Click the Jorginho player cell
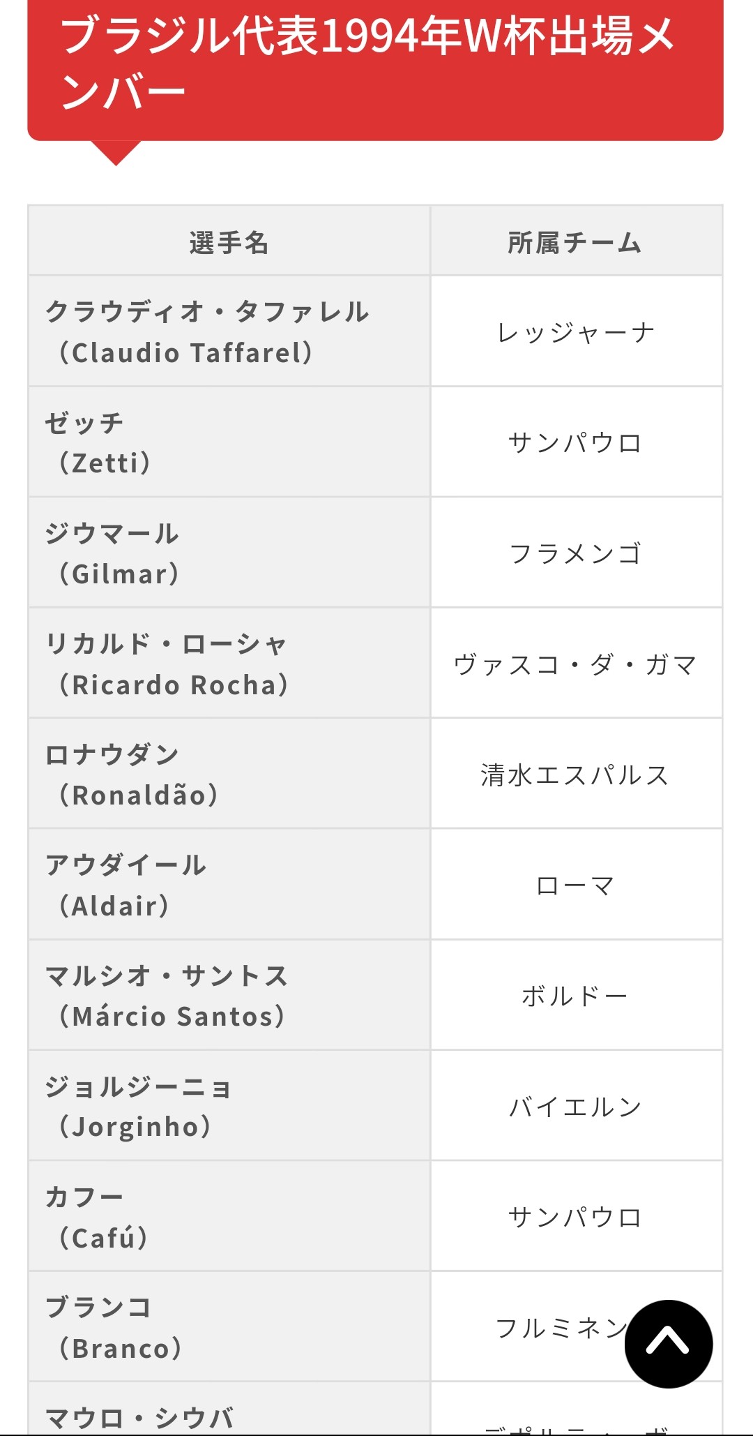This screenshot has width=753, height=1436. click(229, 1106)
